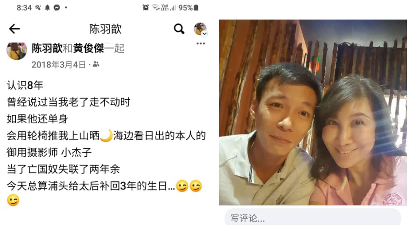
Task: Tap the bell notification icon in status bar
Action: pyautogui.click(x=47, y=8)
